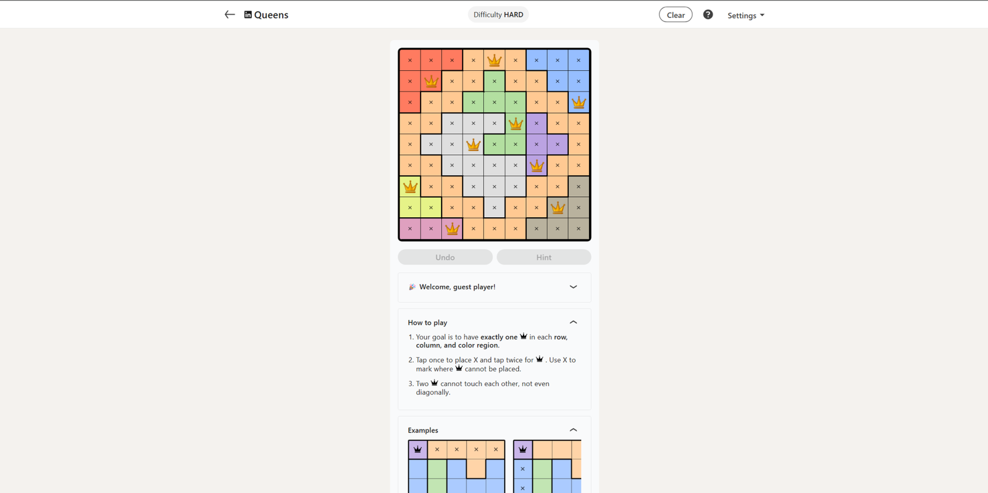Open the Settings dropdown
Viewport: 988px width, 493px height.
pos(745,15)
